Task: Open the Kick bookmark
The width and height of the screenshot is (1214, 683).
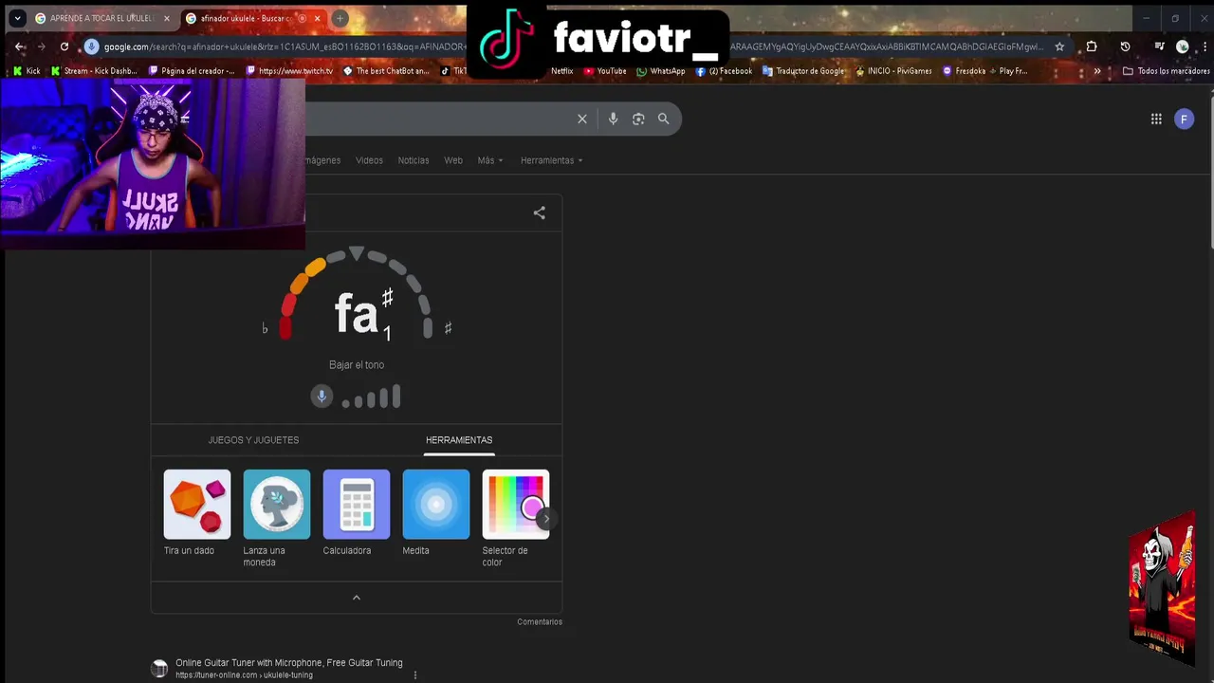Action: point(27,71)
